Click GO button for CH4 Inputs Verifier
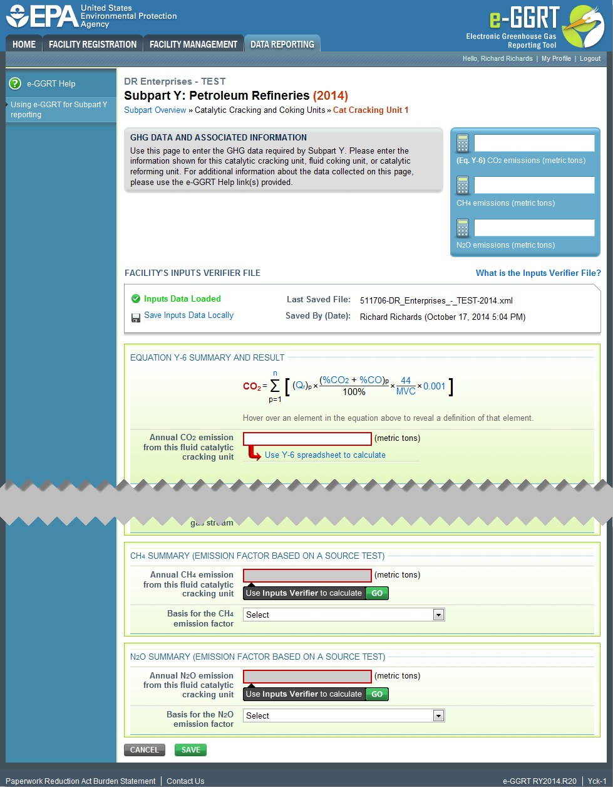The height and width of the screenshot is (787, 613). 377,593
